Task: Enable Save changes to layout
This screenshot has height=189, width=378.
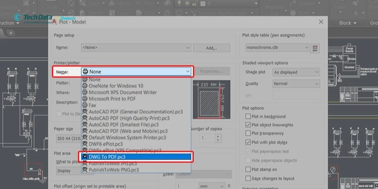Action: coord(248,179)
